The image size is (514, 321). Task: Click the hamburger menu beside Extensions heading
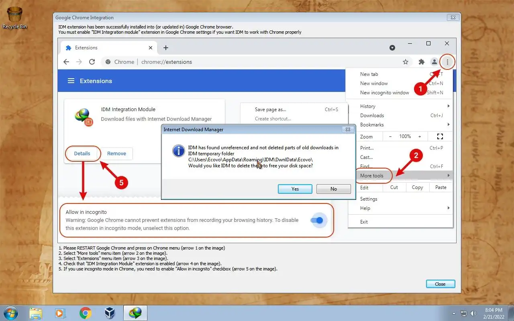(71, 81)
